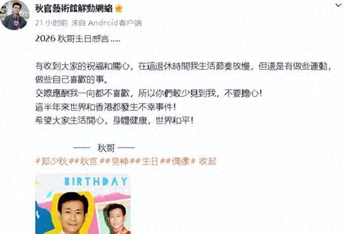Open the 秋官藝術館鮮動網絡 account name

pos(74,9)
